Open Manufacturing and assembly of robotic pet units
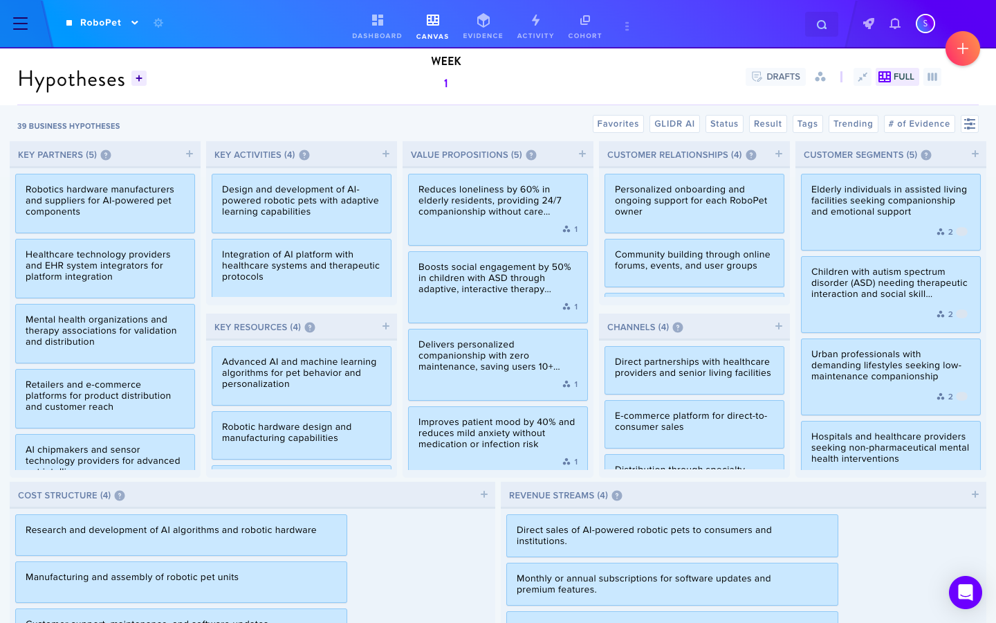 click(x=181, y=582)
